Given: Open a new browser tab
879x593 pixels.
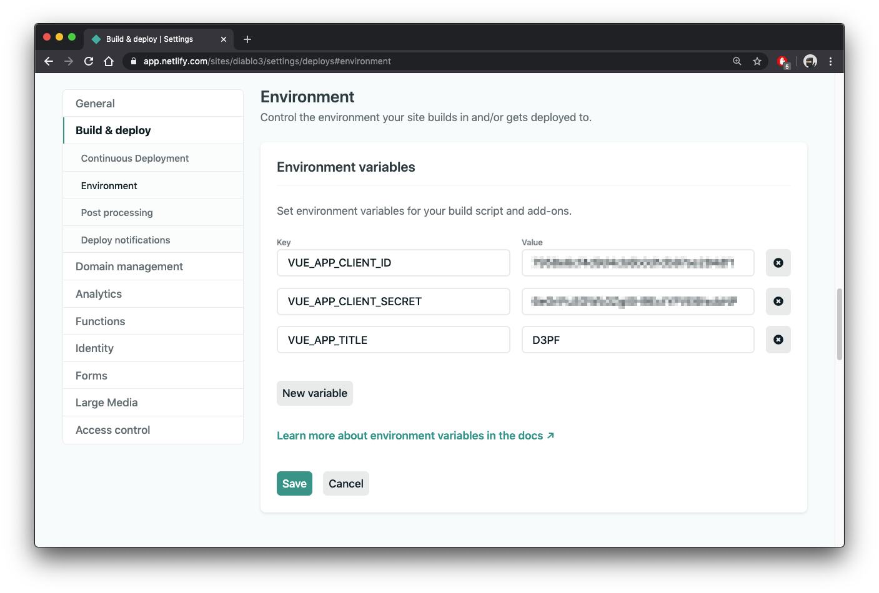Looking at the screenshot, I should coord(247,39).
